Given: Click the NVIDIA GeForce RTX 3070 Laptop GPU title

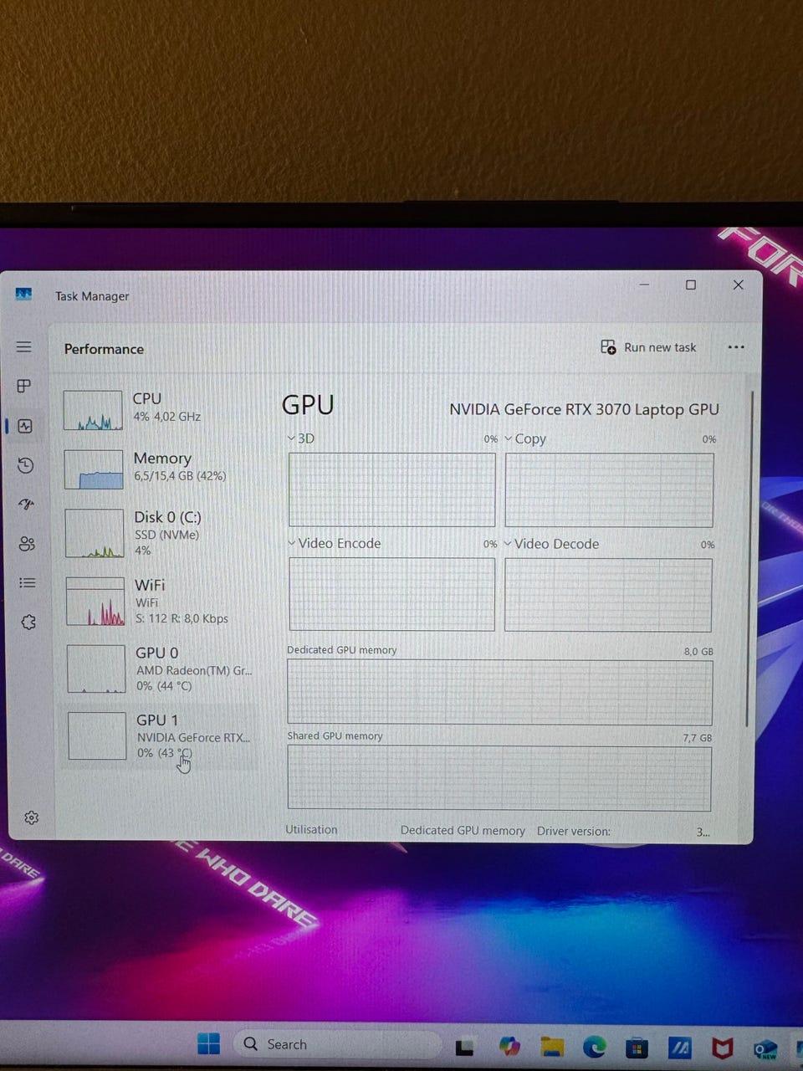Looking at the screenshot, I should pos(584,409).
